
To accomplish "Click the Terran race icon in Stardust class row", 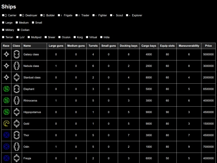I will click(6, 77).
